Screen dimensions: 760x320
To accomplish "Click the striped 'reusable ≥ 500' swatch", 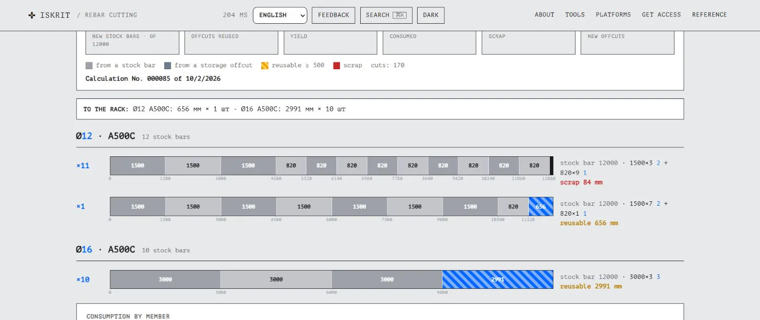I will pos(265,65).
